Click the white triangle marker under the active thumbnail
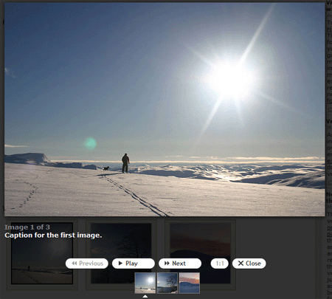Viewport: 332px width, 299px height. pos(145,296)
